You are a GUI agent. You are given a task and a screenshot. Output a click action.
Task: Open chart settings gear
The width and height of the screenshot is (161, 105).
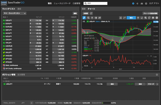[x=157, y=18]
